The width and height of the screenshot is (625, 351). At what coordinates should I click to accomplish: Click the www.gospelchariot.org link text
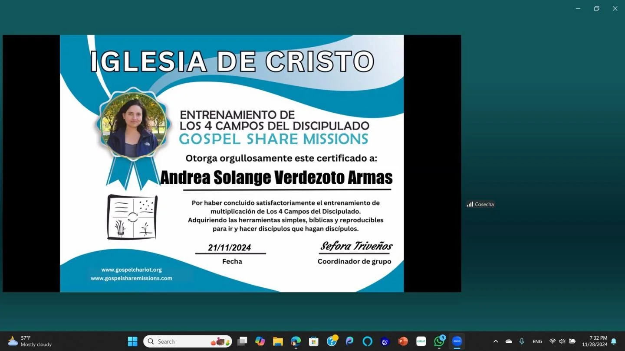[x=132, y=270]
